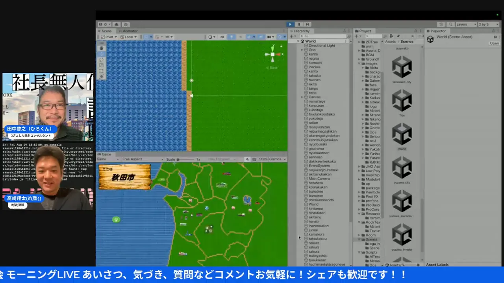This screenshot has width=504, height=283.
Task: Toggle Stats overlay in Game view
Action: tap(263, 159)
